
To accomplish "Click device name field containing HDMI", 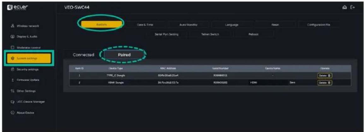I will pos(267,83).
